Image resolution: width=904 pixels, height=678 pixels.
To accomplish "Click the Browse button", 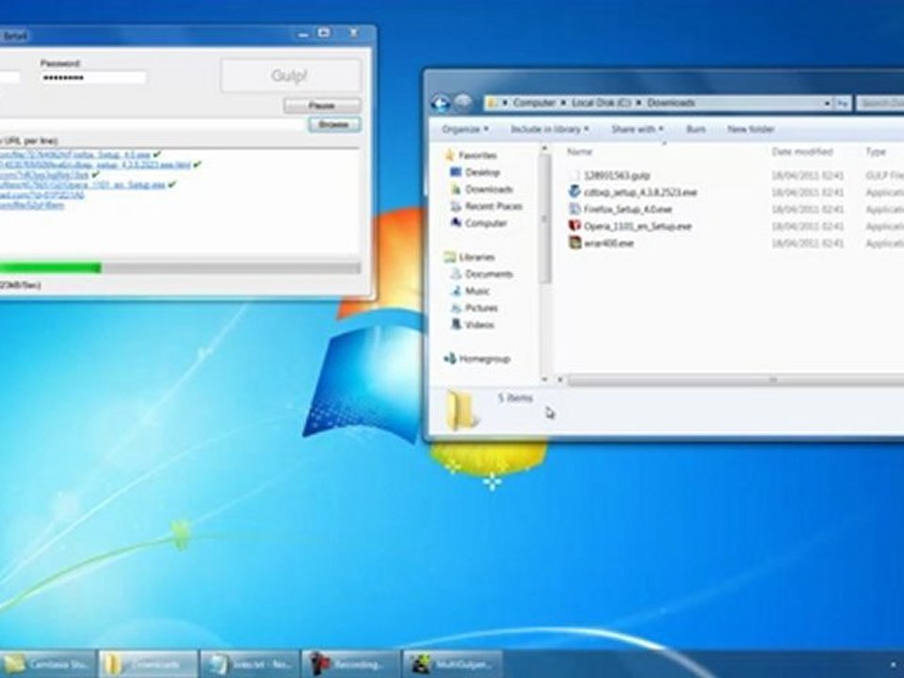I will point(334,124).
